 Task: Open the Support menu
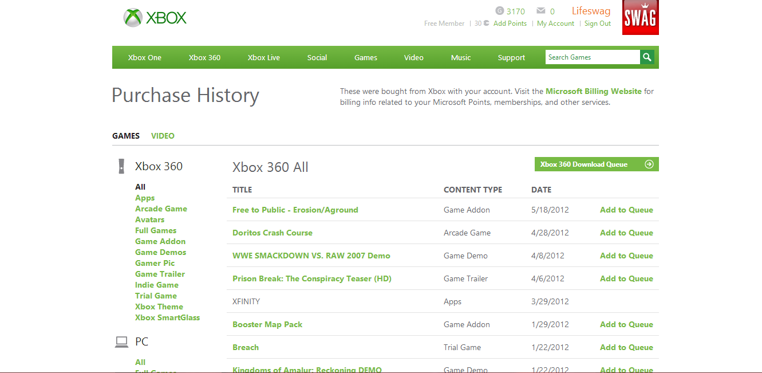[x=511, y=57]
